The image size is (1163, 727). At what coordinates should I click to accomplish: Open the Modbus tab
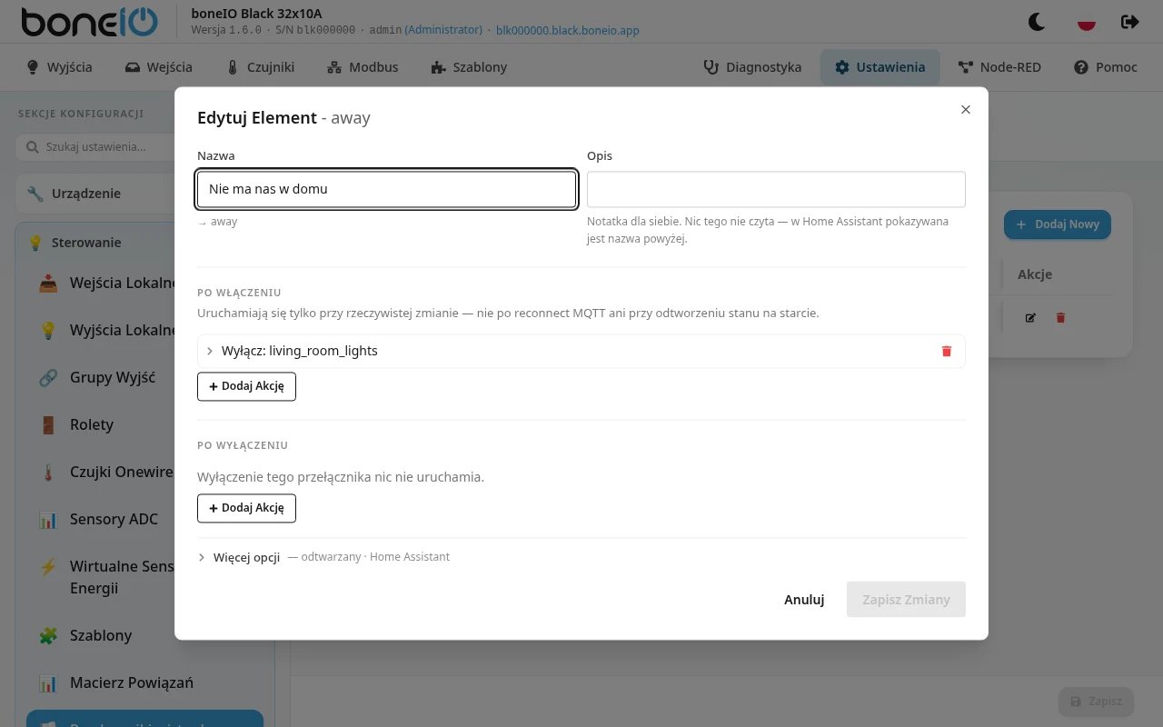(363, 67)
